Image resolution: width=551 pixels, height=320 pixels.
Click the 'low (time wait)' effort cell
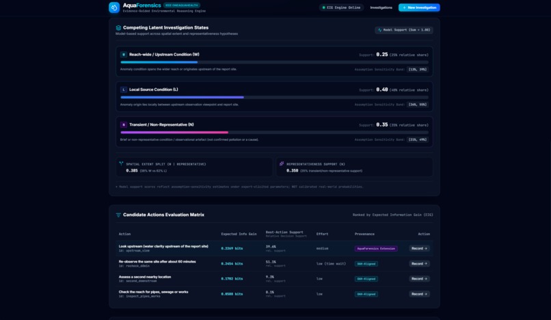[331, 263]
